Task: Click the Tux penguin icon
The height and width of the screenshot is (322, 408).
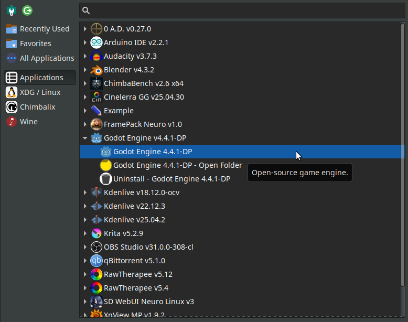Action: click(x=12, y=92)
